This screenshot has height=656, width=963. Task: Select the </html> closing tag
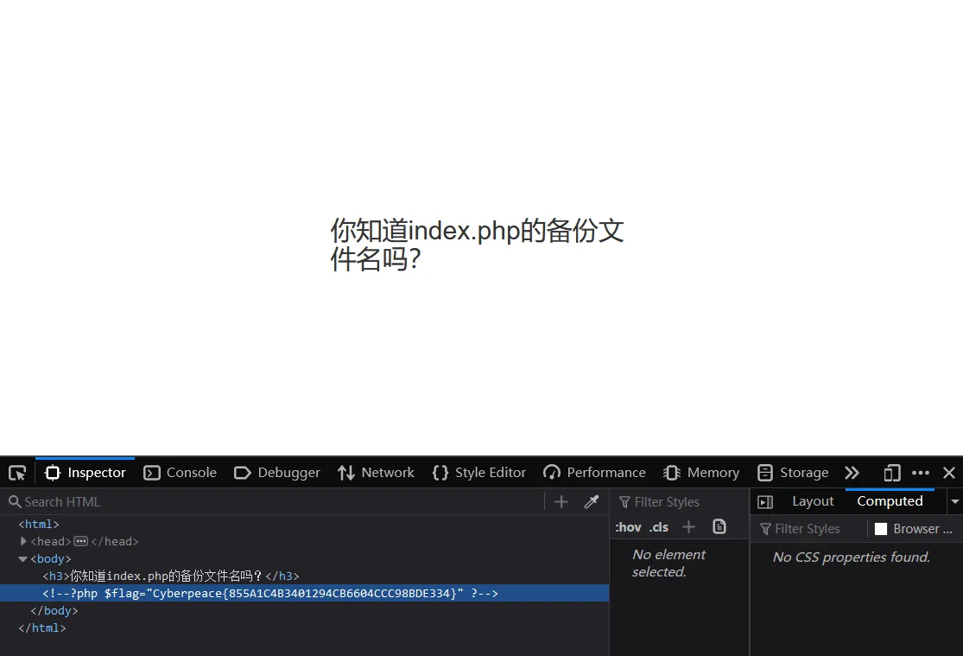41,627
